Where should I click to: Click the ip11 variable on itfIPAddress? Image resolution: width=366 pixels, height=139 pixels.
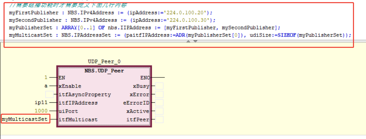(41, 103)
